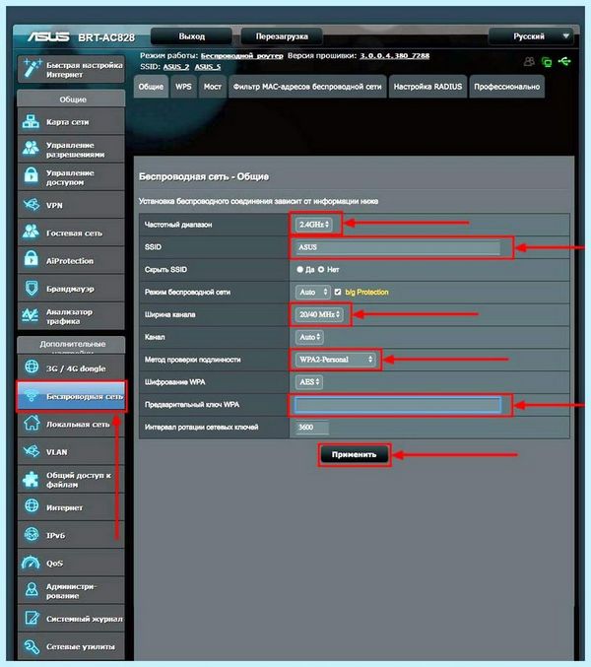Switch to the Общие tab
This screenshot has height=667, width=591.
151,87
